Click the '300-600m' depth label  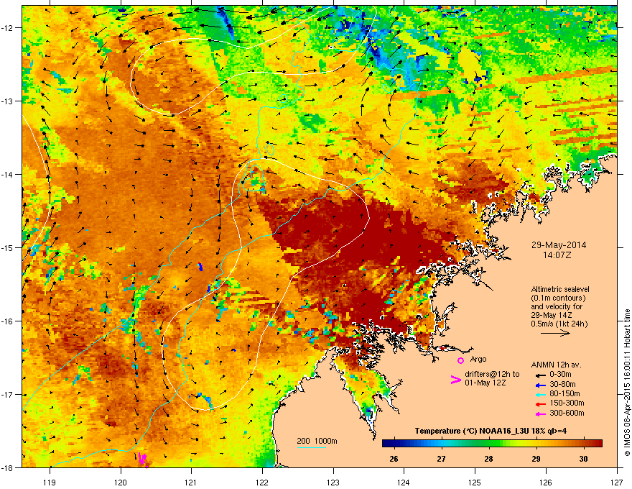(x=567, y=413)
